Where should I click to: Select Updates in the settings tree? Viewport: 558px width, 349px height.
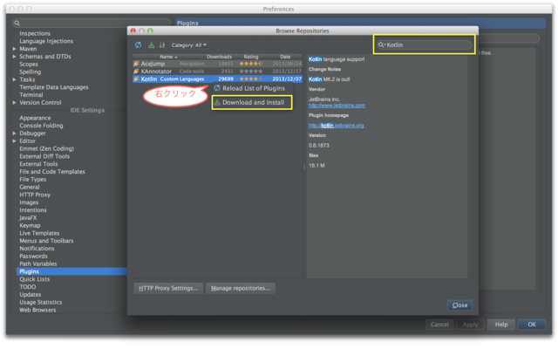coord(31,295)
